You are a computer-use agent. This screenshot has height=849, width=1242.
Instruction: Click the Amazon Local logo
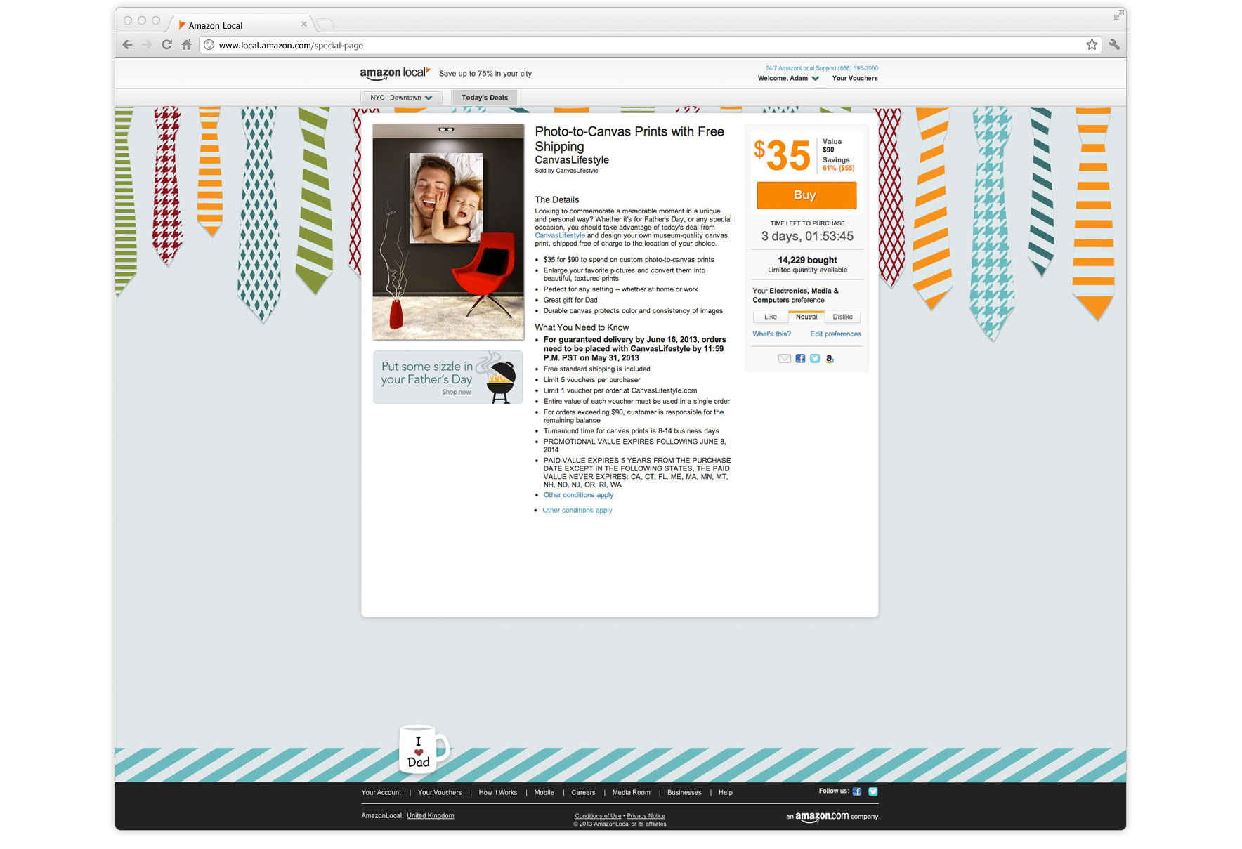click(395, 73)
